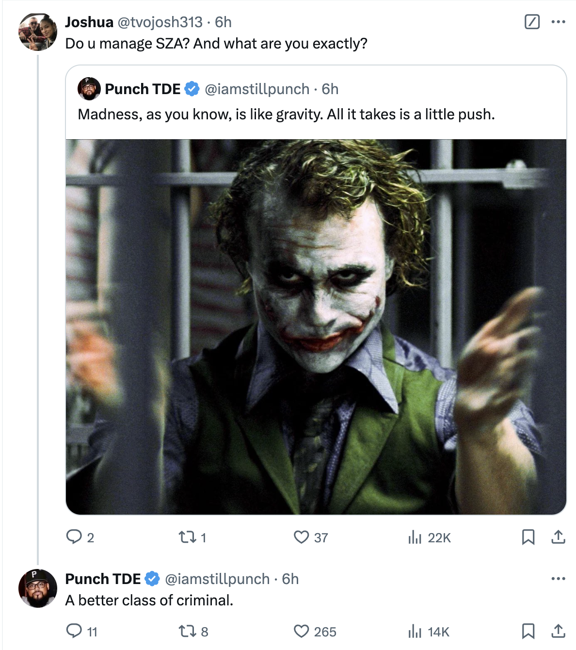576x650 pixels.
Task: Open more options on Joshua's tweet
Action: point(558,22)
